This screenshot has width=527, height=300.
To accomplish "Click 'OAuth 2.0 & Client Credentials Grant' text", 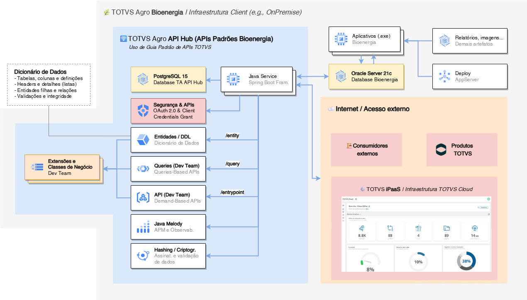I will (x=174, y=114).
